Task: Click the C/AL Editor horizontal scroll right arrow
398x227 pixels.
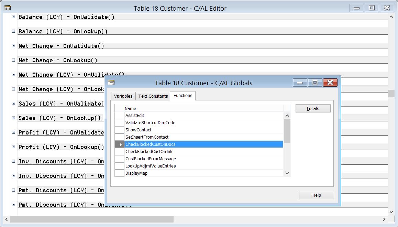Action: pyautogui.click(x=384, y=219)
